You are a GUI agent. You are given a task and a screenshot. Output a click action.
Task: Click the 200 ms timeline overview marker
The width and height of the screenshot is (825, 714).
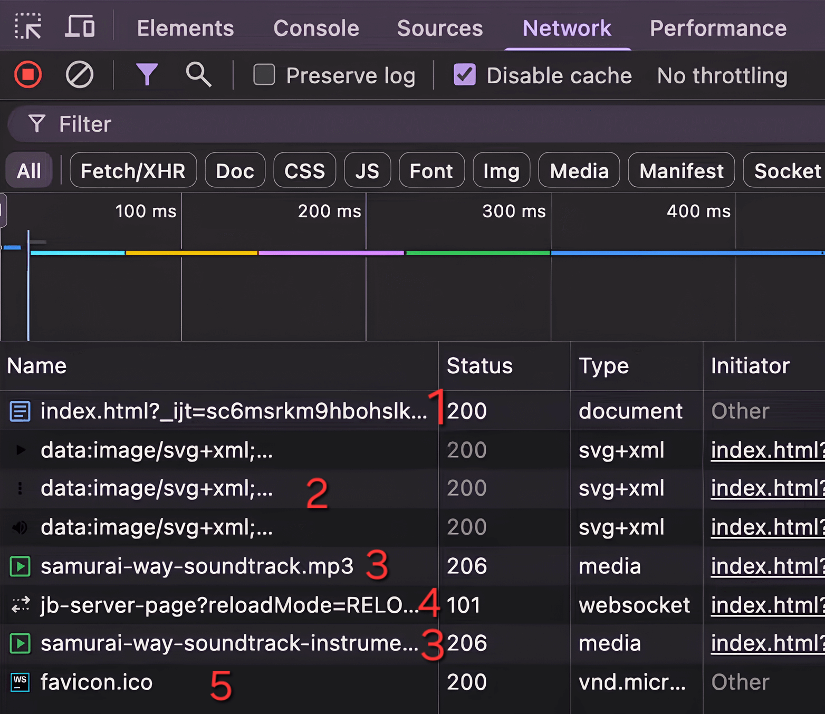click(x=330, y=211)
